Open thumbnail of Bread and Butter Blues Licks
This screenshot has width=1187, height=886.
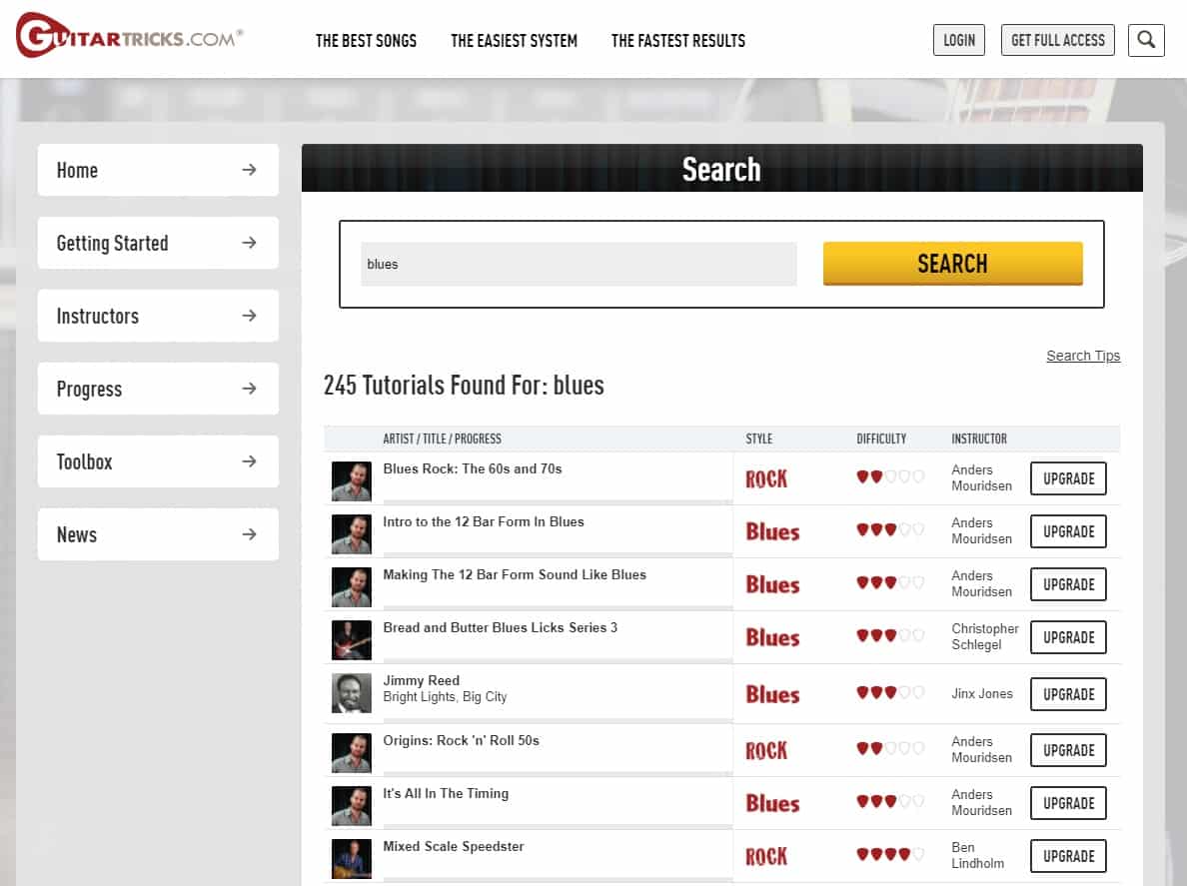pos(352,640)
